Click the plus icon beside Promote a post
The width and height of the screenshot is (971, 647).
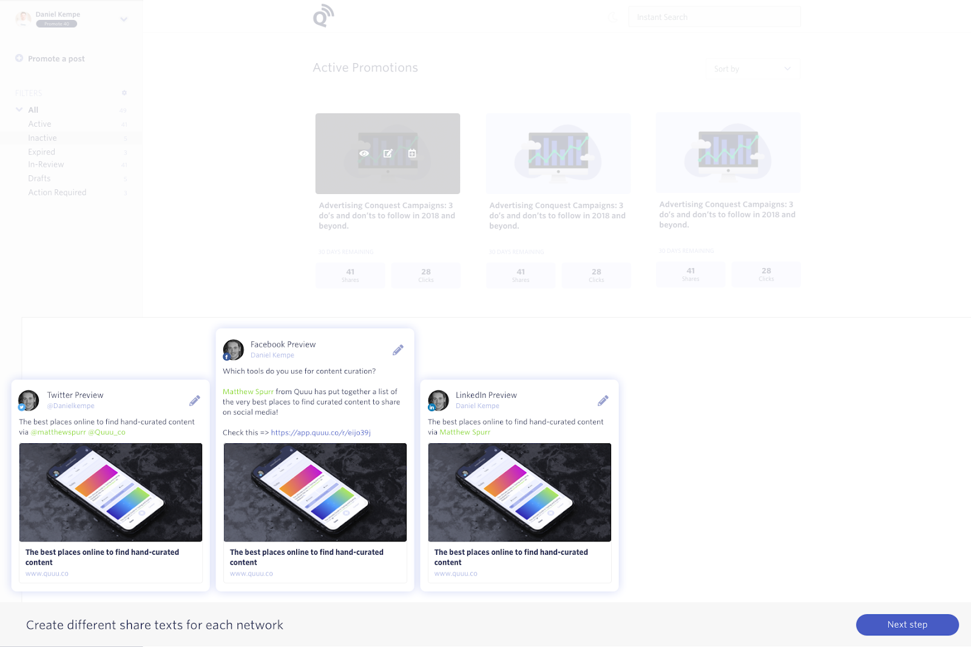19,58
